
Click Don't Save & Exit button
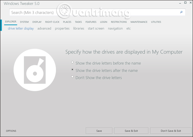click(x=171, y=130)
